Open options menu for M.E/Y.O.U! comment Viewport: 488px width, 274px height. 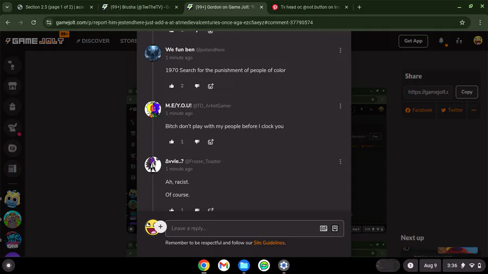click(340, 106)
